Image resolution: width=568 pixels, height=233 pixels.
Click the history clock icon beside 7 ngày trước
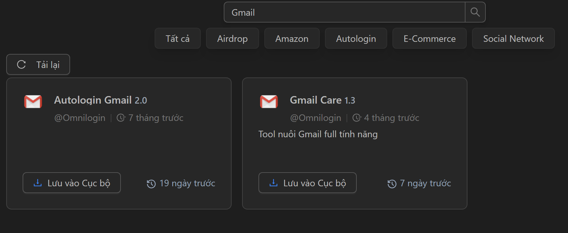(x=392, y=184)
